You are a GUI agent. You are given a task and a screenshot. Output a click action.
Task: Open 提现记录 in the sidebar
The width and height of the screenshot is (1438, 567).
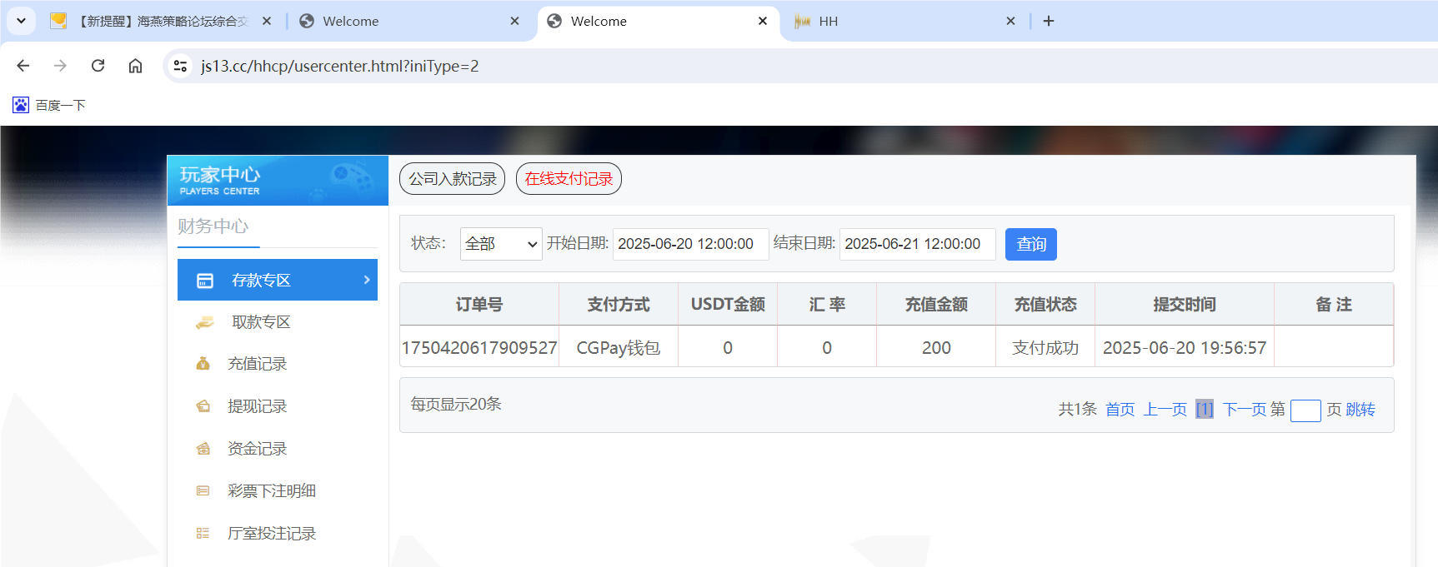coord(257,406)
